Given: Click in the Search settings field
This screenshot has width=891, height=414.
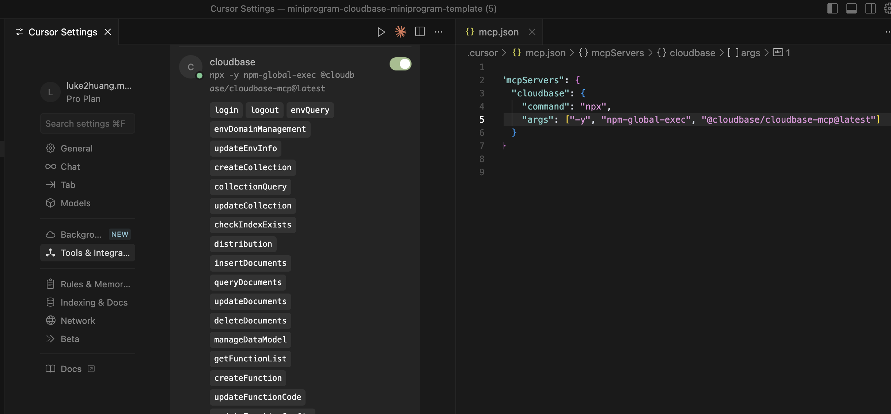Looking at the screenshot, I should pos(88,123).
